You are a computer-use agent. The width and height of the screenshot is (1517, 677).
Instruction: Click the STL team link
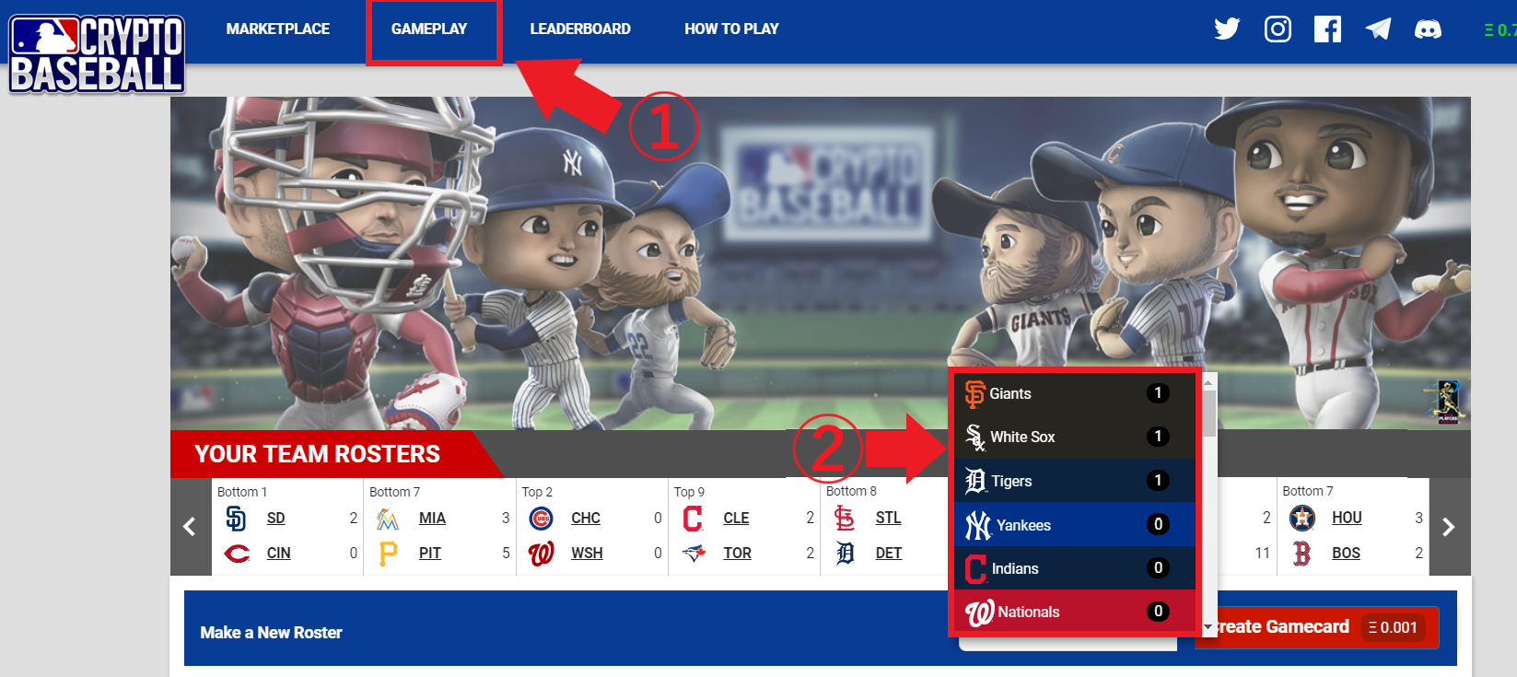888,518
